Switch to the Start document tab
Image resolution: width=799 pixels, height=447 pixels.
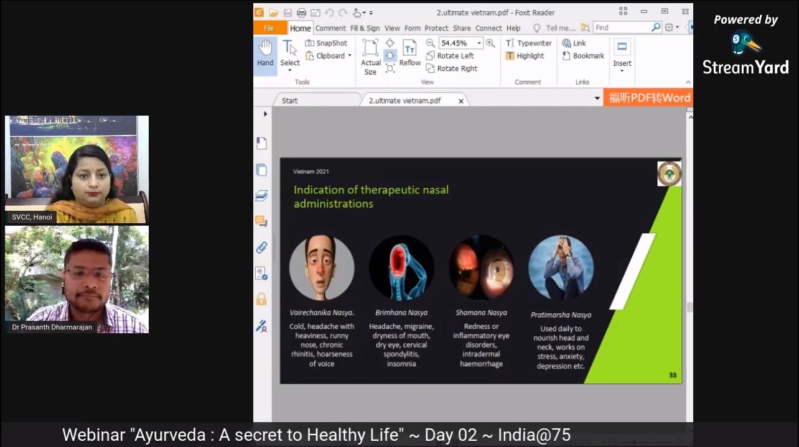(x=290, y=101)
